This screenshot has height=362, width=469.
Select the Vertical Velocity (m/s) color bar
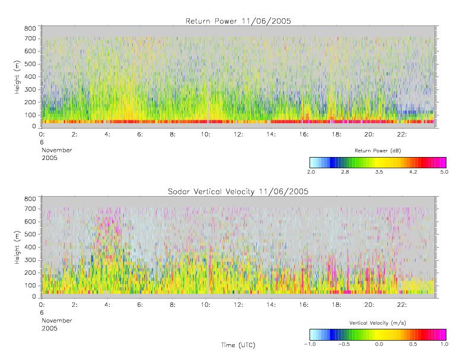click(378, 335)
